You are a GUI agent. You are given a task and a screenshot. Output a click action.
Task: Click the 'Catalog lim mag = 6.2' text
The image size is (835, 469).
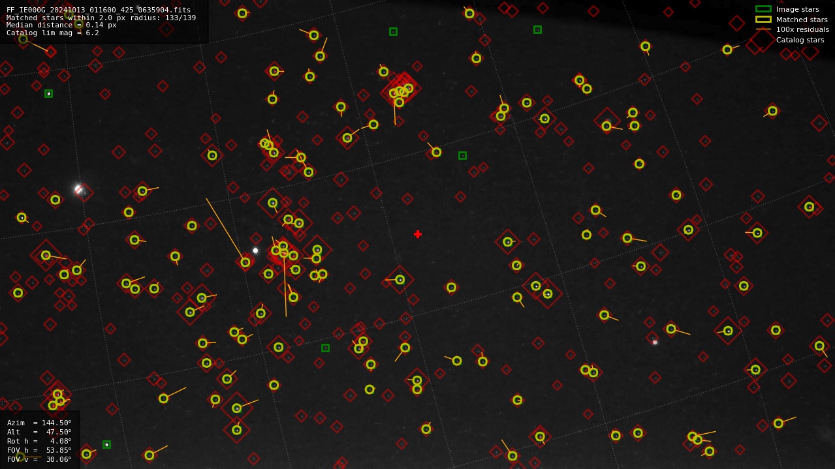click(x=53, y=33)
